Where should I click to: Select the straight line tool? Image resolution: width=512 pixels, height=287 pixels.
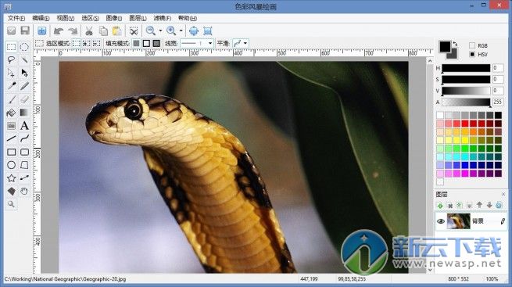[12, 138]
